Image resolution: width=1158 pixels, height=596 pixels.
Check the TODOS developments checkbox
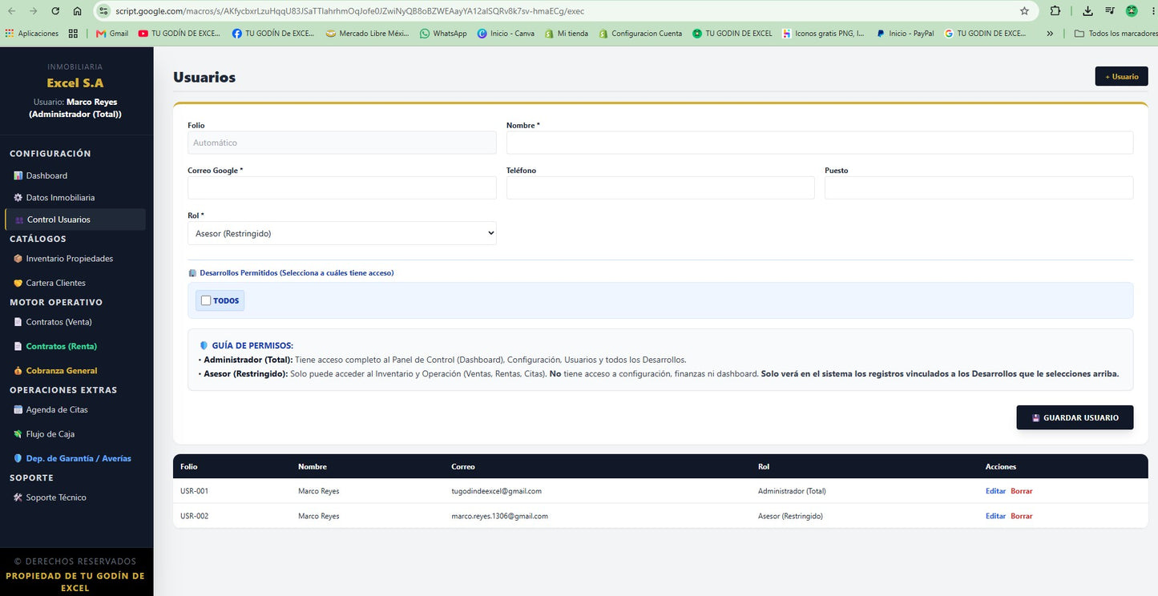tap(206, 300)
